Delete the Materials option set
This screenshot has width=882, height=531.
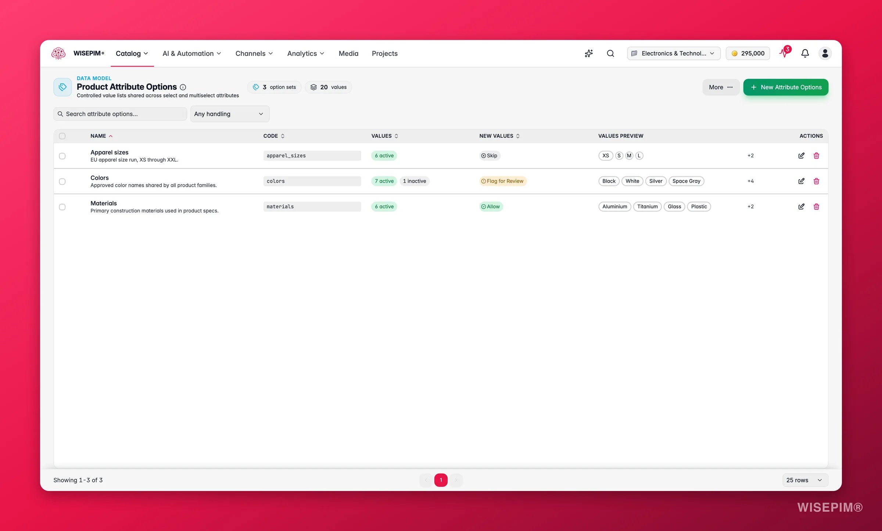point(816,207)
